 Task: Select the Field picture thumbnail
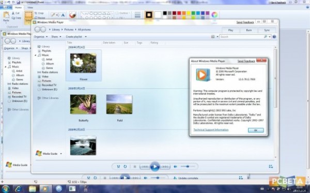pos(119,104)
